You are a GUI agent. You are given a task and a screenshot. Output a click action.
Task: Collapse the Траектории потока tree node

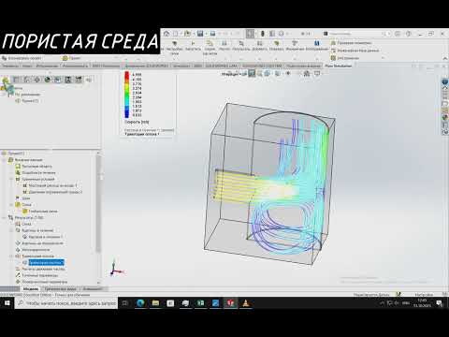click(x=11, y=256)
